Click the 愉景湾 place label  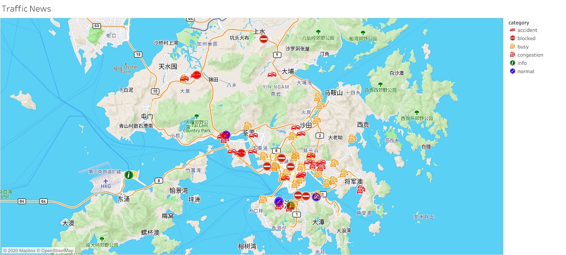(x=179, y=191)
